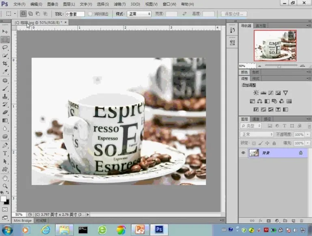Select the Eyedropper tool
The width and height of the screenshot is (312, 236).
click(x=5, y=72)
